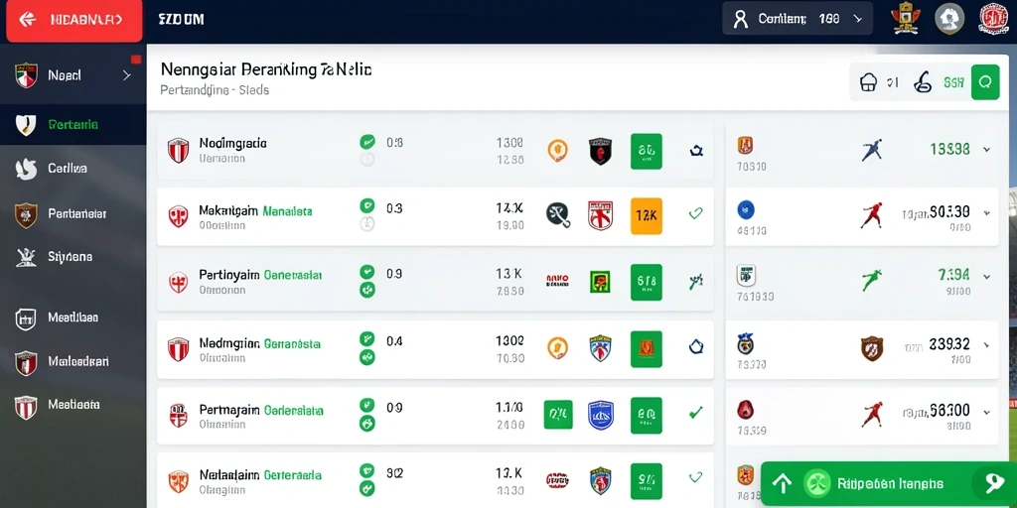Open the Meatilaea sidebar menu item

coord(73,318)
